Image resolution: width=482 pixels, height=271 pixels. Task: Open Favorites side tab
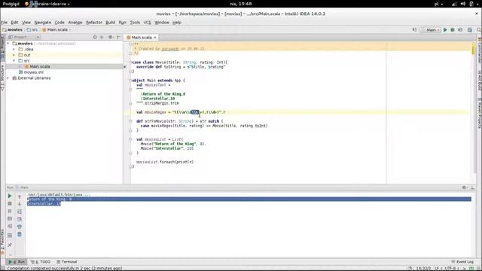coord(2,242)
